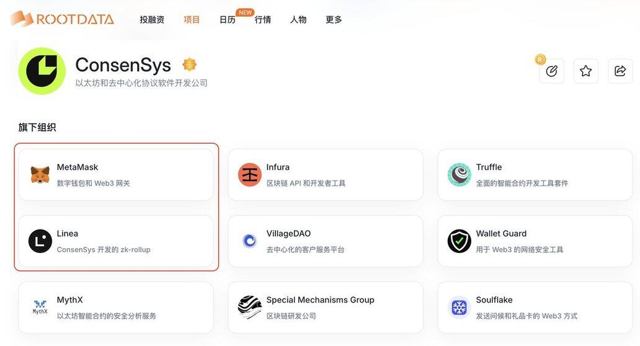Click the description 以太坊和去中心化协议软件开发公司
Viewport: 640px width, 346px height.
coord(141,83)
